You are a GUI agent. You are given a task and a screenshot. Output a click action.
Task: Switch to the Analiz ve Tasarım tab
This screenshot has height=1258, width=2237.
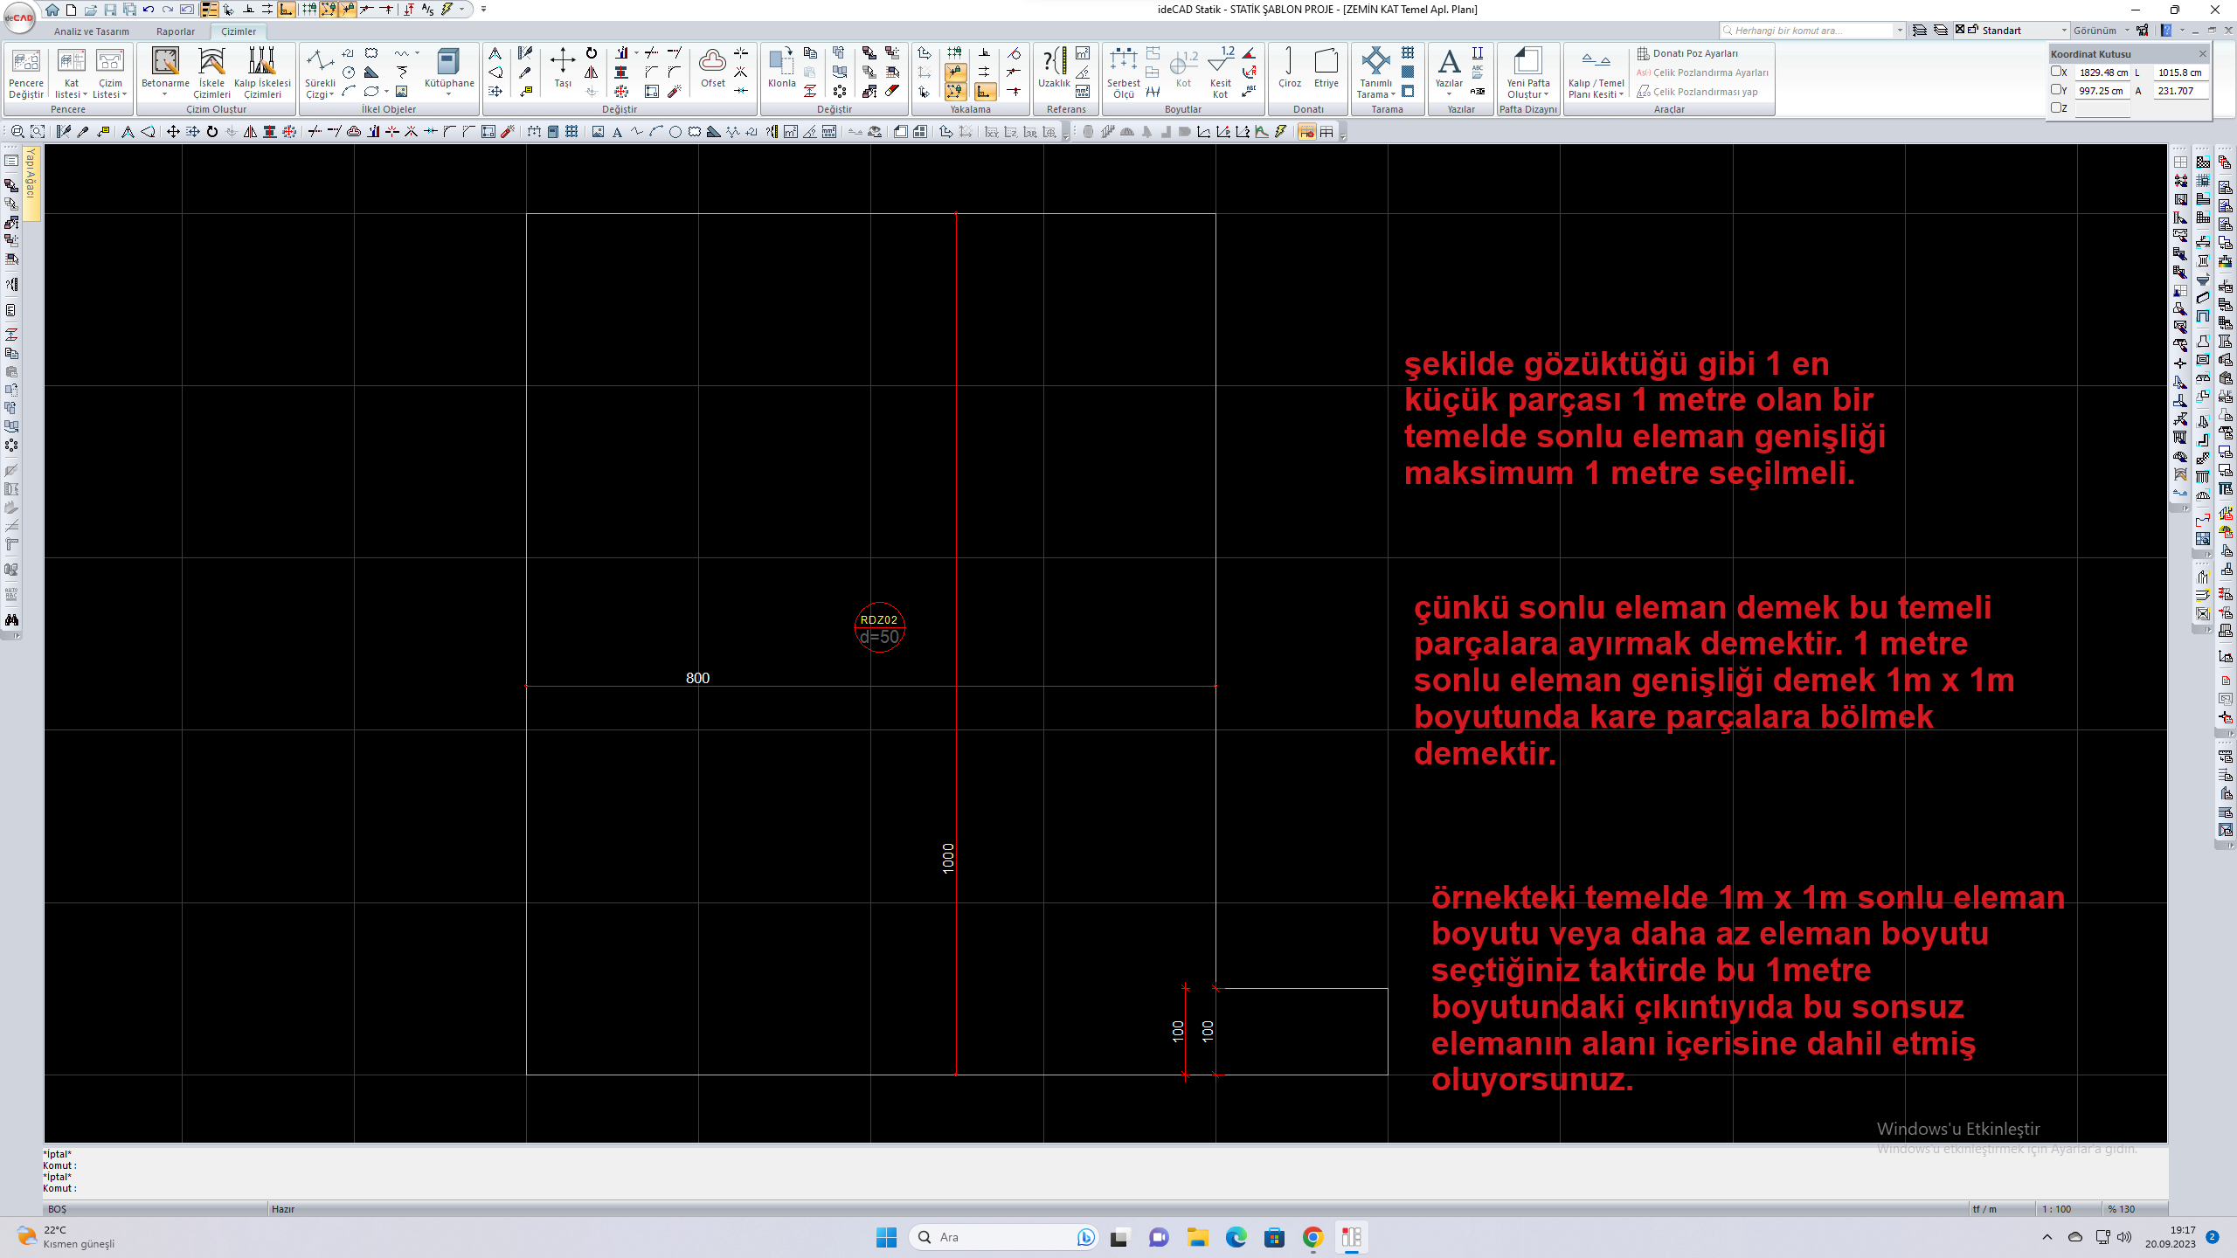click(x=91, y=31)
